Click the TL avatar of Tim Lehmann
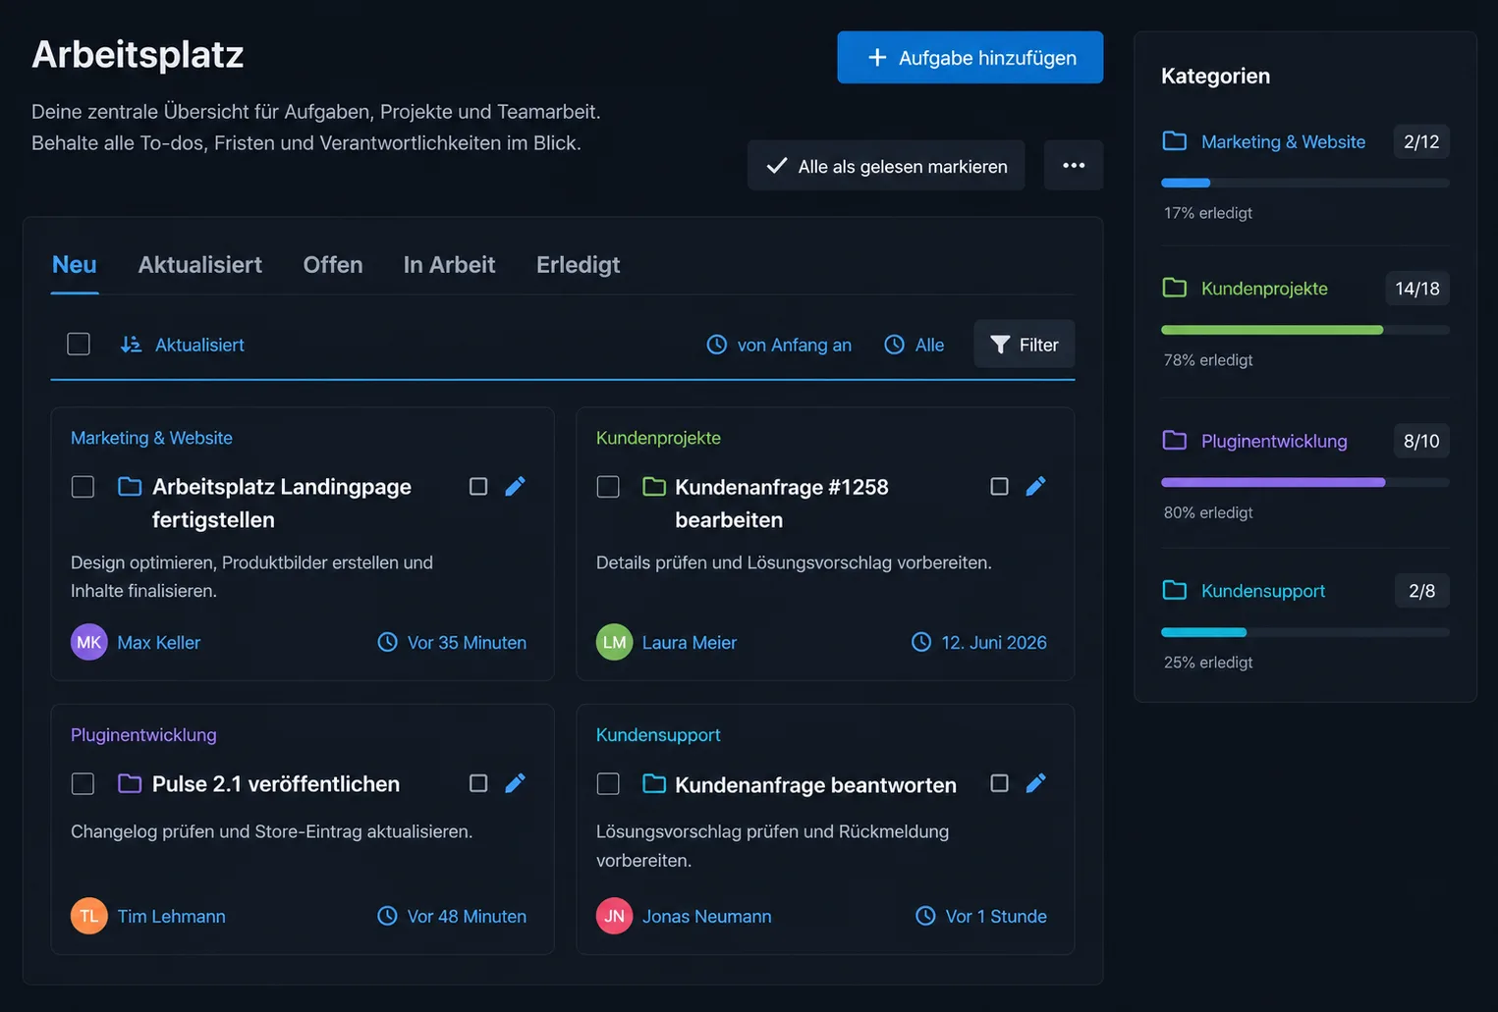Screen dimensions: 1498x1012 tap(89, 916)
